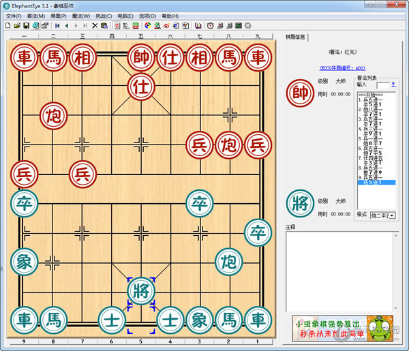Click the red eye toolbar icon
The width and height of the screenshot is (409, 351).
pos(167,25)
